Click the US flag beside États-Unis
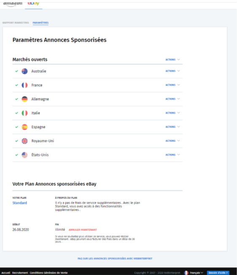 [24, 155]
